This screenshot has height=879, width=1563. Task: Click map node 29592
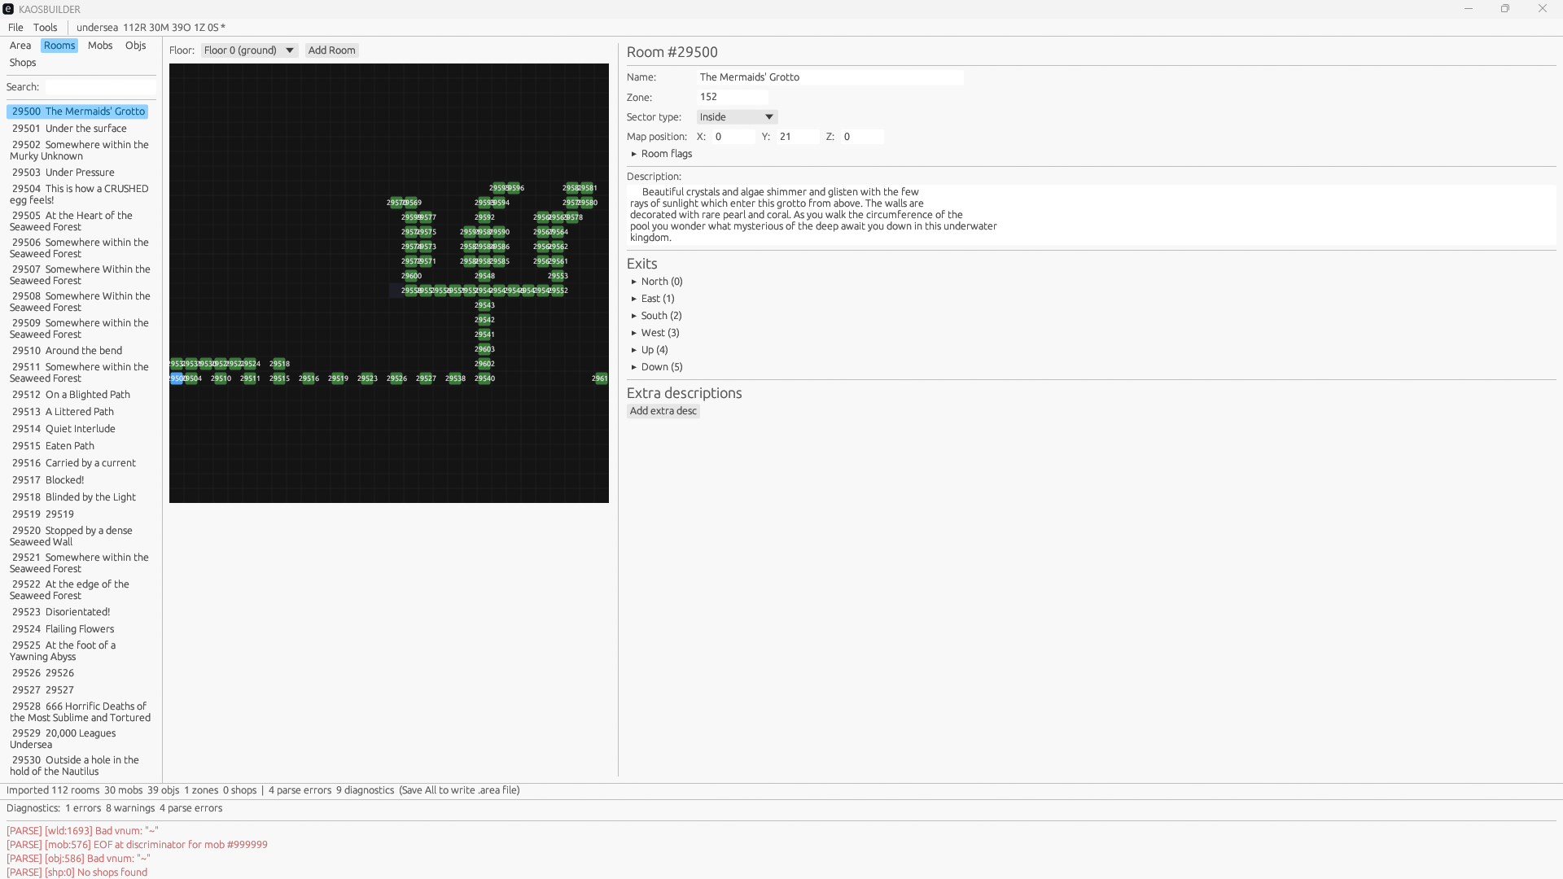click(x=484, y=217)
